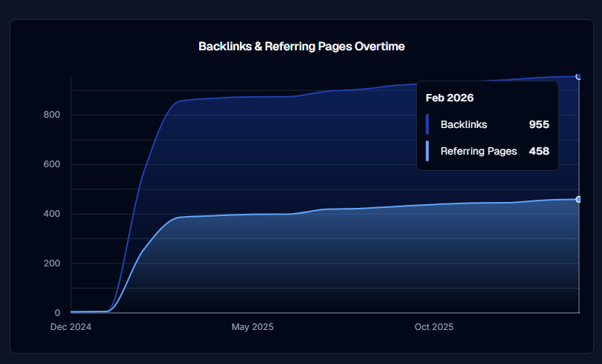Screen dimensions: 602x364
Task: Click the Dec 2024 x-axis label
Action: [70, 327]
